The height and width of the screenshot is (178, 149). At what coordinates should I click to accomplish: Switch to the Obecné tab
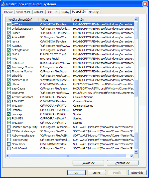tap(9, 12)
